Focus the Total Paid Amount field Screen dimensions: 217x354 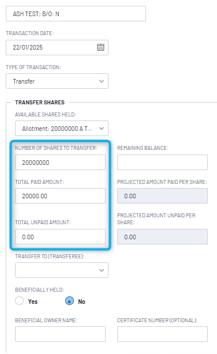60,196
